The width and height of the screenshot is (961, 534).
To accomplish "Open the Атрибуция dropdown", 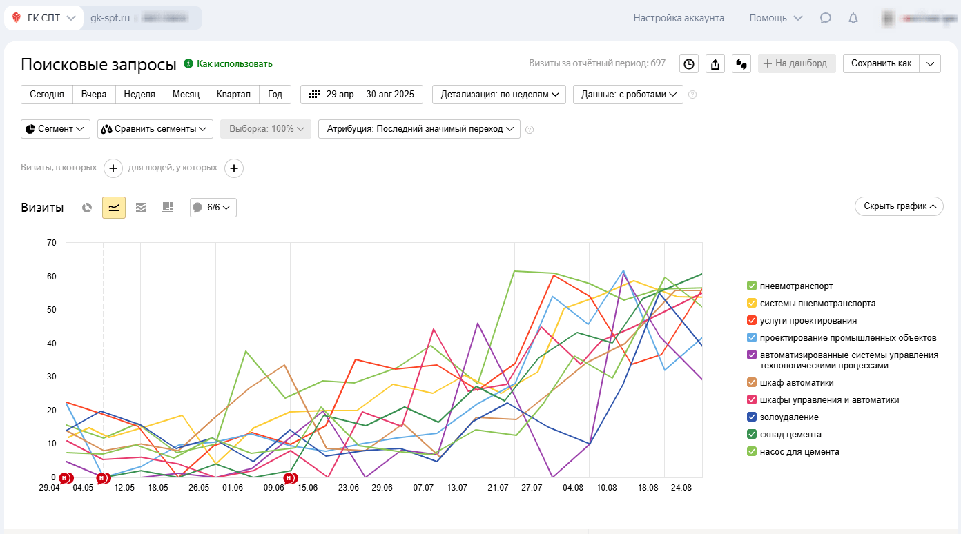I will [419, 129].
